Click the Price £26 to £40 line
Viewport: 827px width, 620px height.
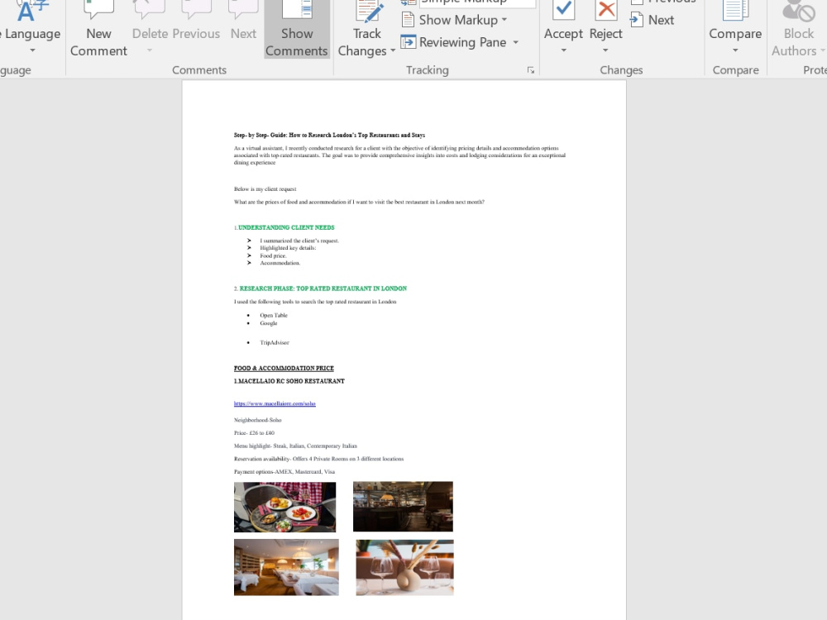coord(254,433)
